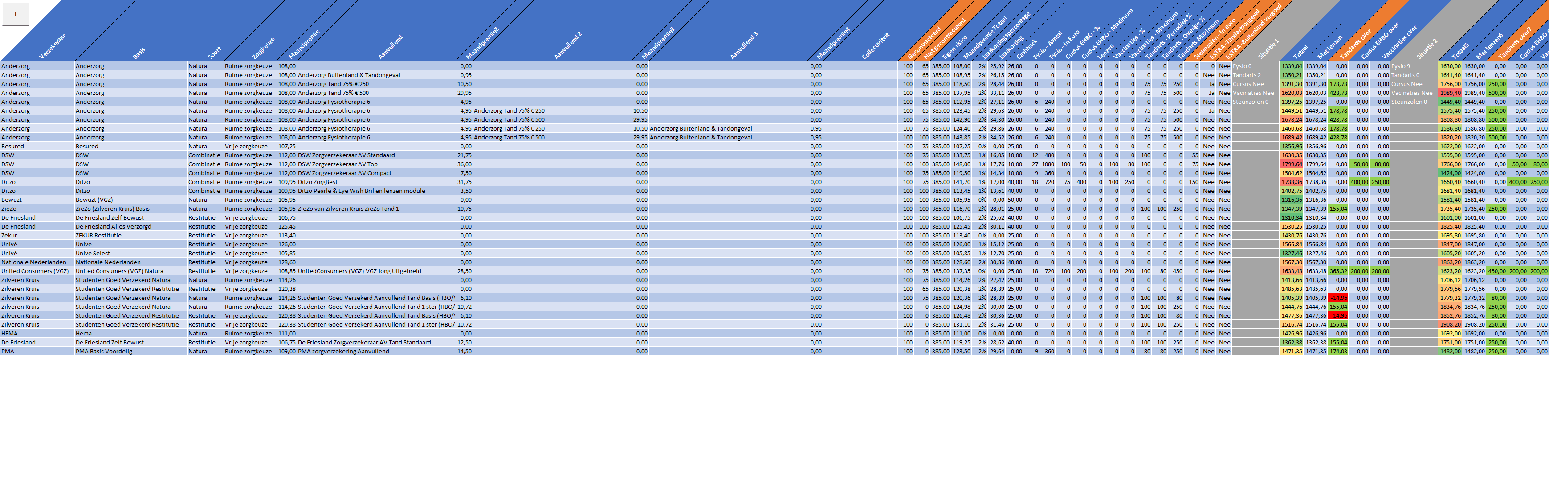Select the ZEKUR Restitutie cell
This screenshot has width=1549, height=503.
click(98, 235)
